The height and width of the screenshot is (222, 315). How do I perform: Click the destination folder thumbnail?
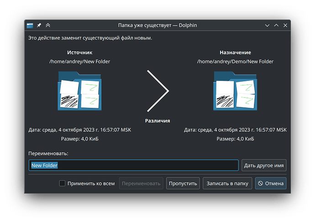tap(235, 91)
